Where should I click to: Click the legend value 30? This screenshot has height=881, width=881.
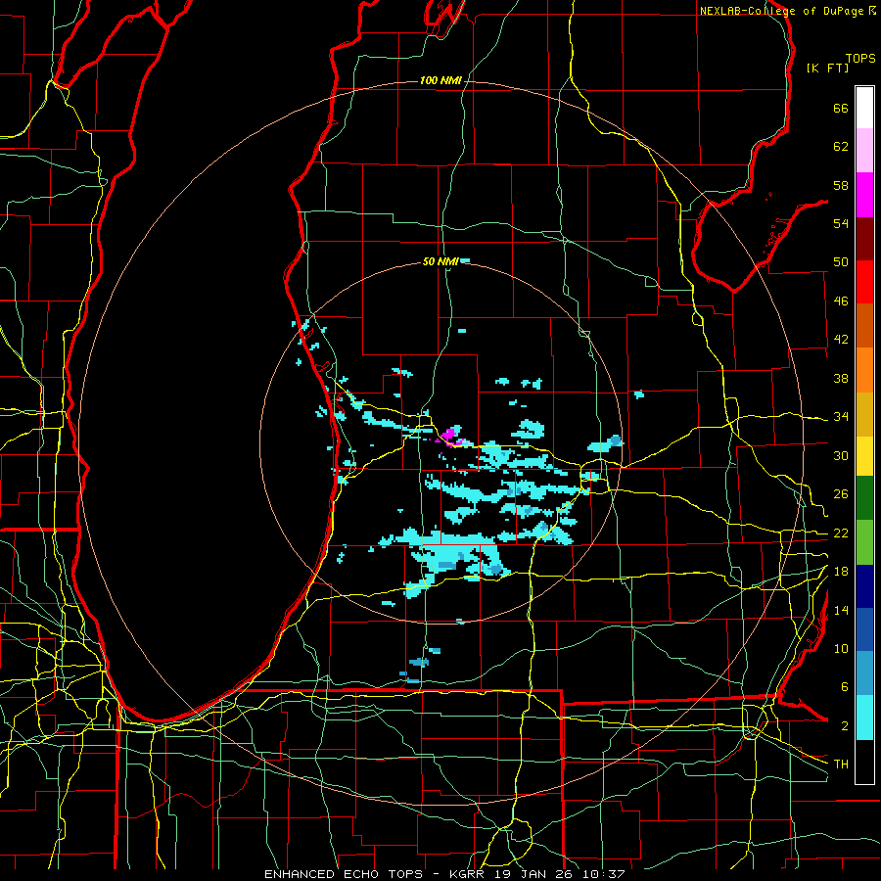(841, 455)
